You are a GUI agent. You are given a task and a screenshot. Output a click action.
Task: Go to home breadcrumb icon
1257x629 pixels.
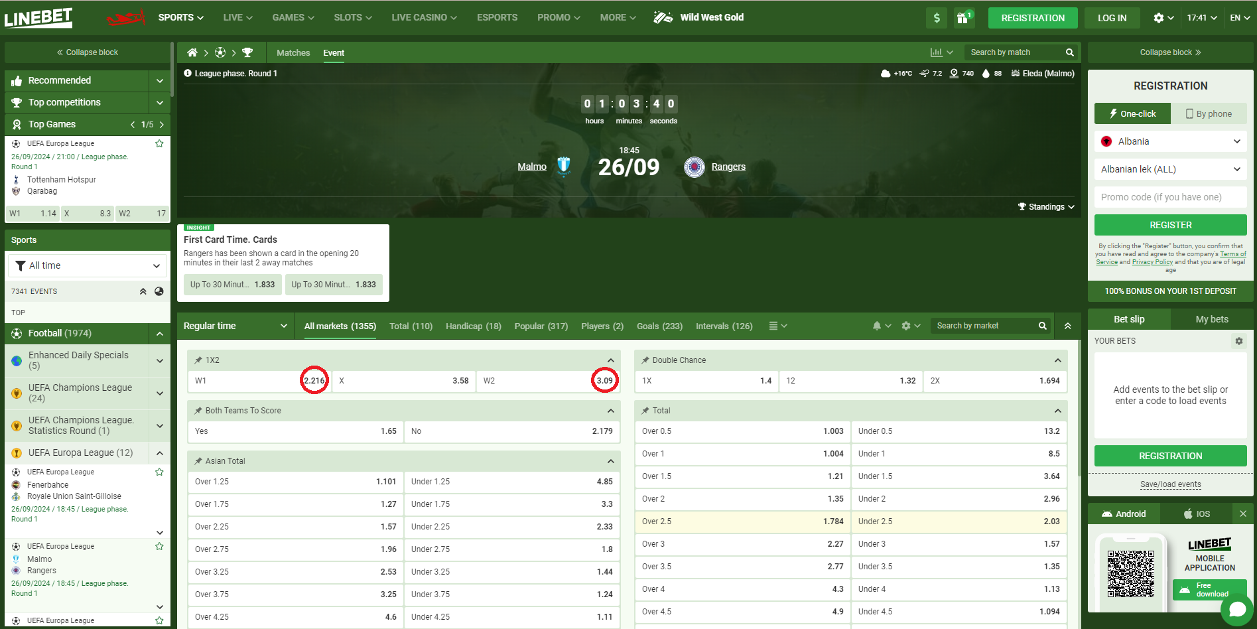point(192,52)
